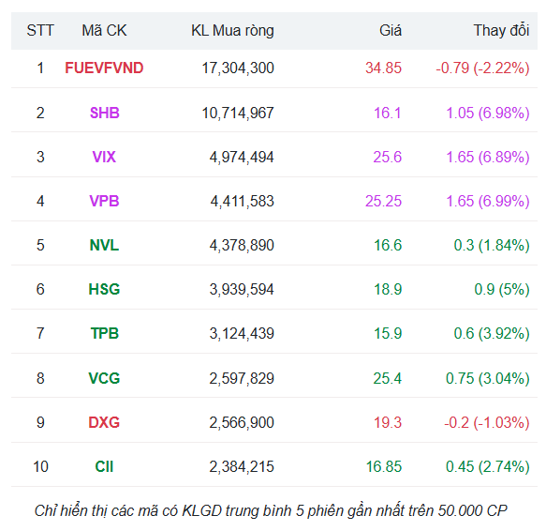This screenshot has width=546, height=531.
Task: Open the CII stock symbol
Action: coord(104,467)
